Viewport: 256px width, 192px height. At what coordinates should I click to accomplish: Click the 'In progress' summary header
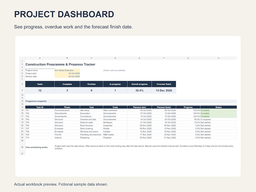[x=115, y=84]
